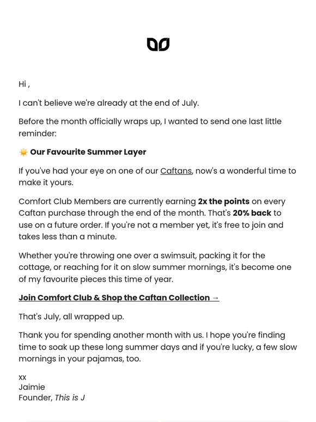Click the italic This is J text
316x422 pixels.
click(70, 397)
